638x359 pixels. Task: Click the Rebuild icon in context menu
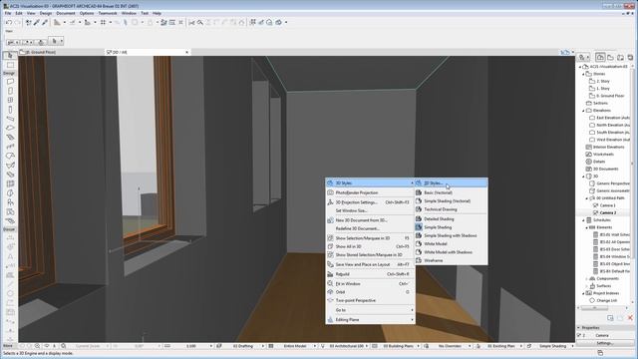pyautogui.click(x=330, y=274)
